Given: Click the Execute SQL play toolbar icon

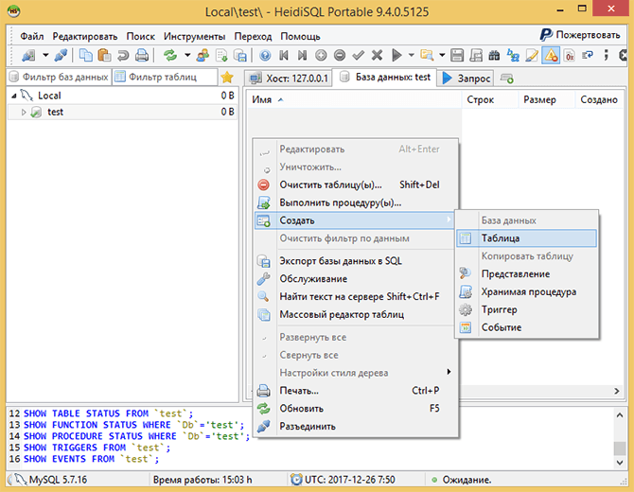Looking at the screenshot, I should (396, 55).
